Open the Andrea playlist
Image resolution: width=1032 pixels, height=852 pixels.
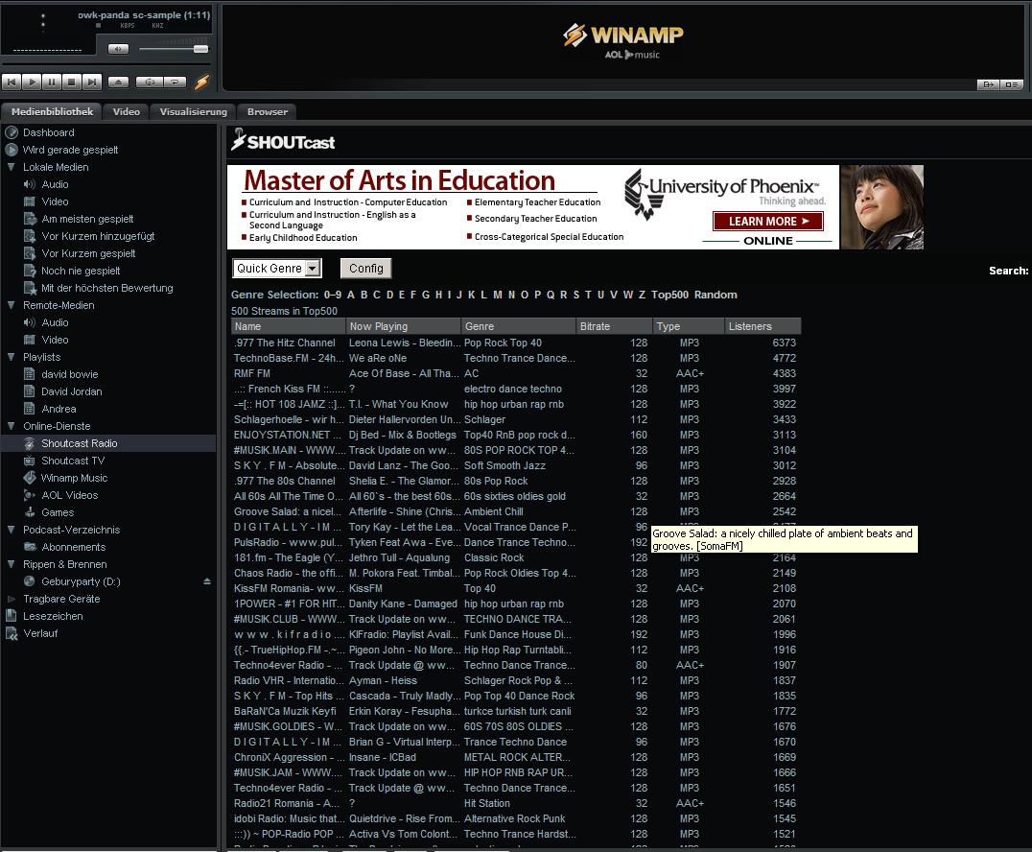[x=59, y=408]
